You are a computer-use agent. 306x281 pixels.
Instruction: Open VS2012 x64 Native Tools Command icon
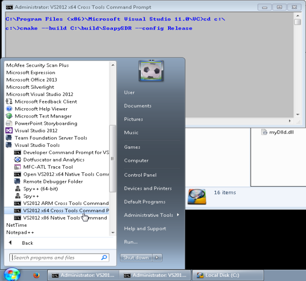tap(17, 174)
